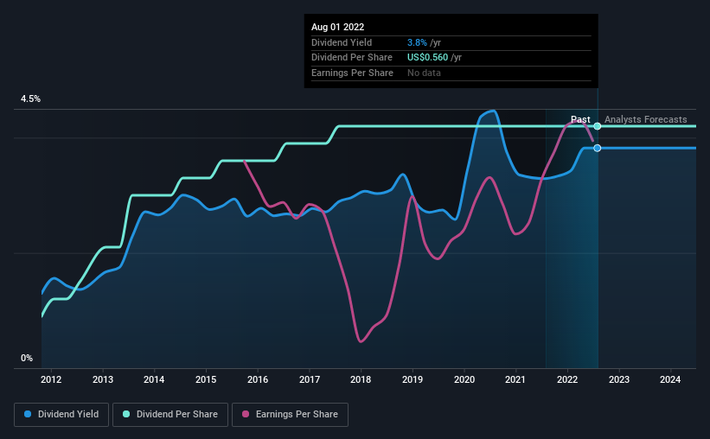Select the teal data point marker on the dividend per share line
The width and height of the screenshot is (710, 439).
coord(598,126)
